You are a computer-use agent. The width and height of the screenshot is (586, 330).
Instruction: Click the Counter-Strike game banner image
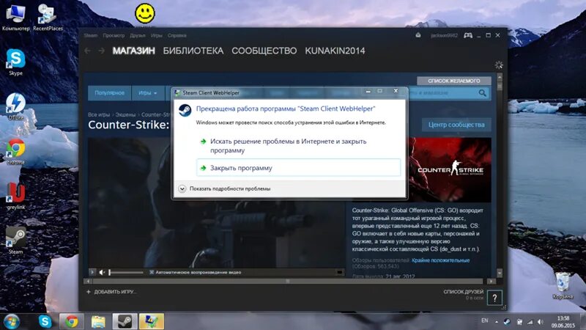pyautogui.click(x=450, y=170)
